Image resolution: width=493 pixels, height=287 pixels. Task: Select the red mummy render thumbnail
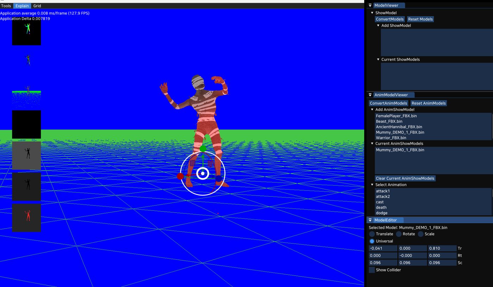coord(26,218)
